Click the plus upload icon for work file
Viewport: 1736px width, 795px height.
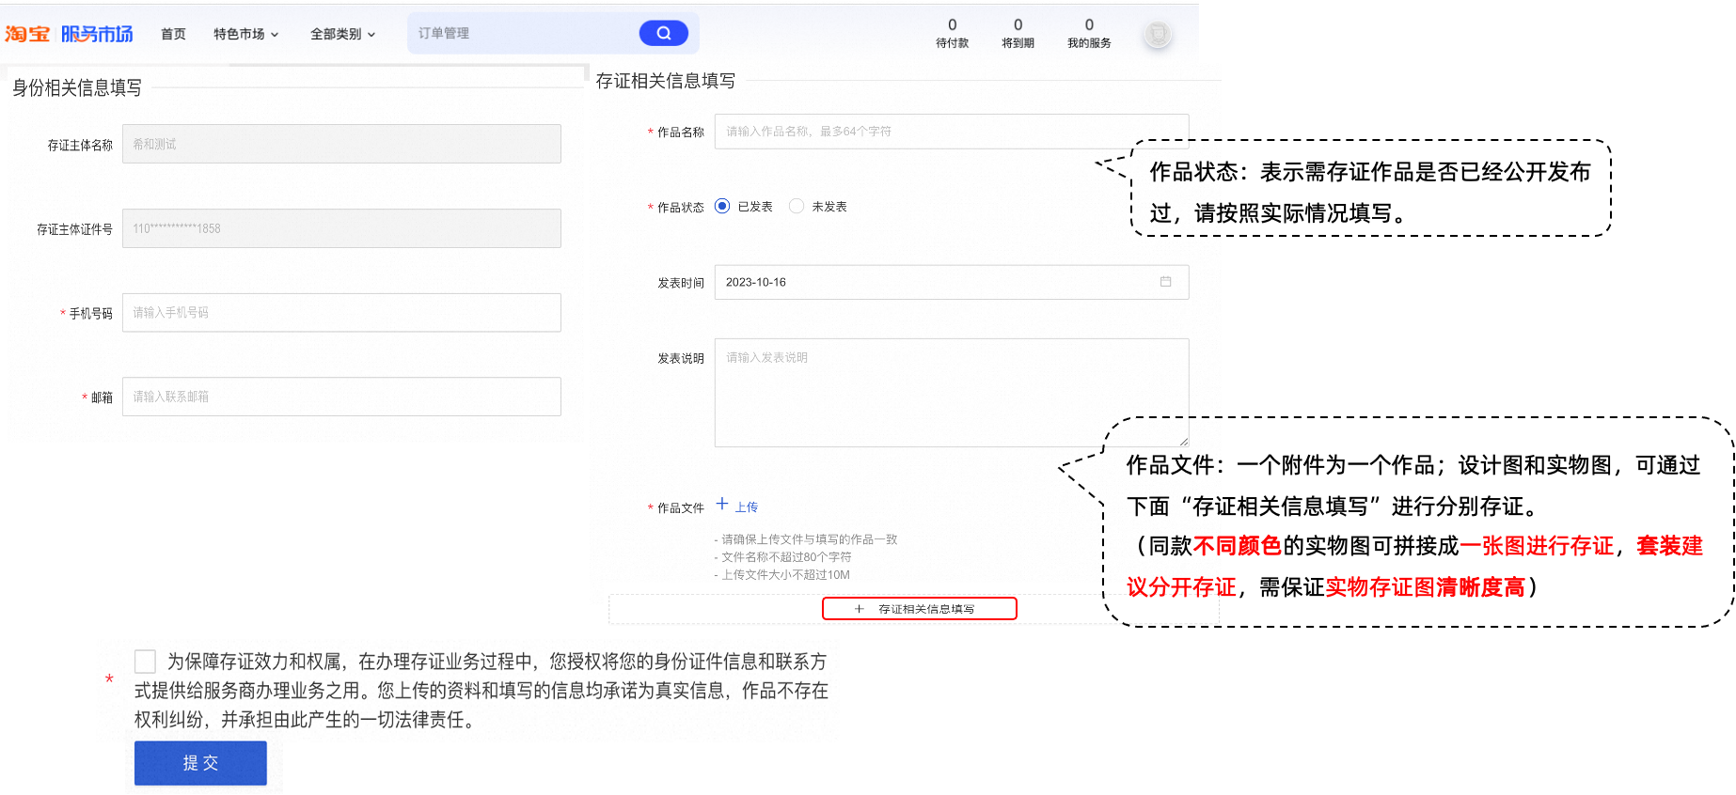pyautogui.click(x=722, y=505)
